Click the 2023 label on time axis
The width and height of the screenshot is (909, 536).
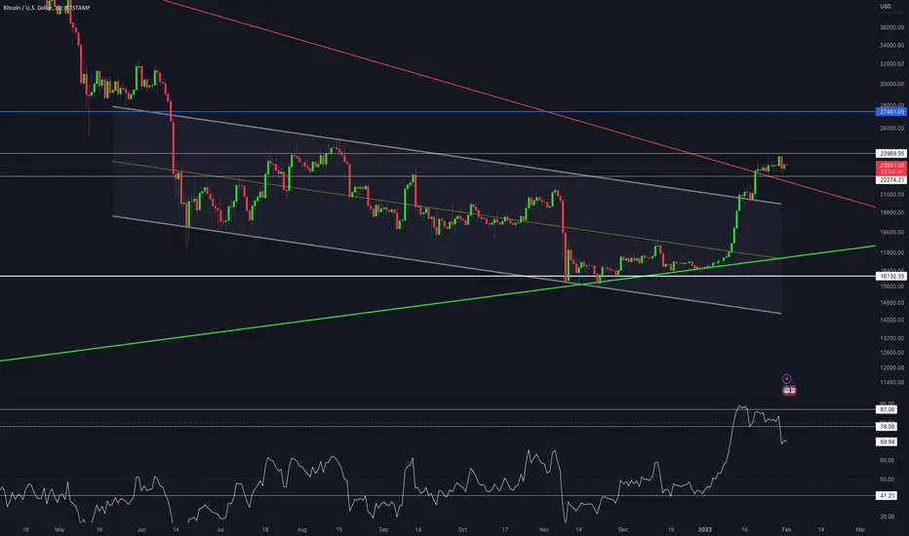(x=705, y=529)
